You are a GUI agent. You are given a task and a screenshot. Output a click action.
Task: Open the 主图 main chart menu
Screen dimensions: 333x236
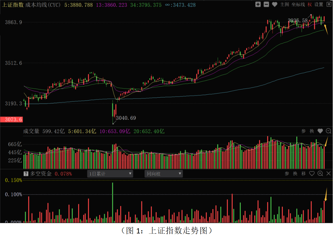coord(285,4)
